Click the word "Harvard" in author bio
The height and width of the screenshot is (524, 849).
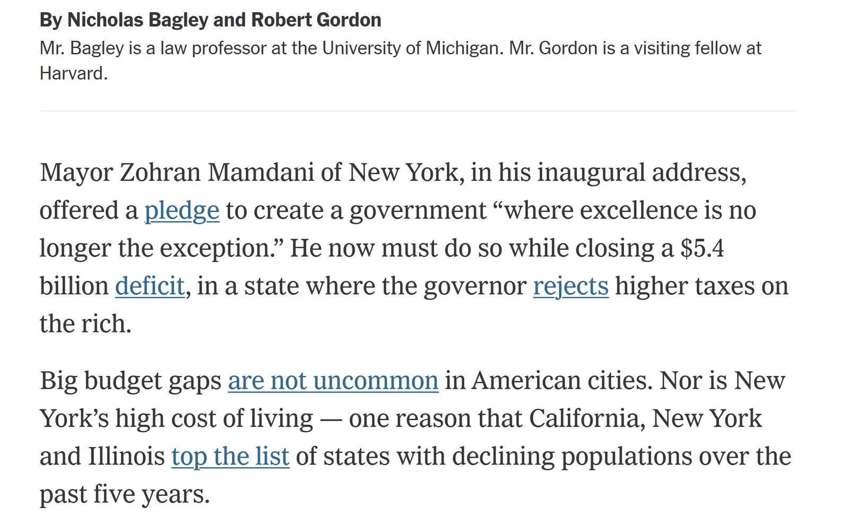tap(72, 73)
